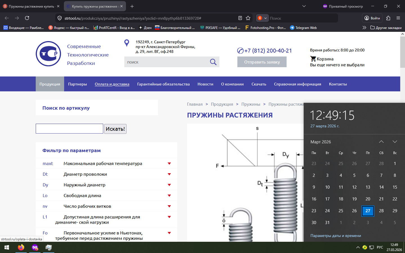Open the Партнеры menu item
Screen dimensions: 405x253
pos(77,84)
